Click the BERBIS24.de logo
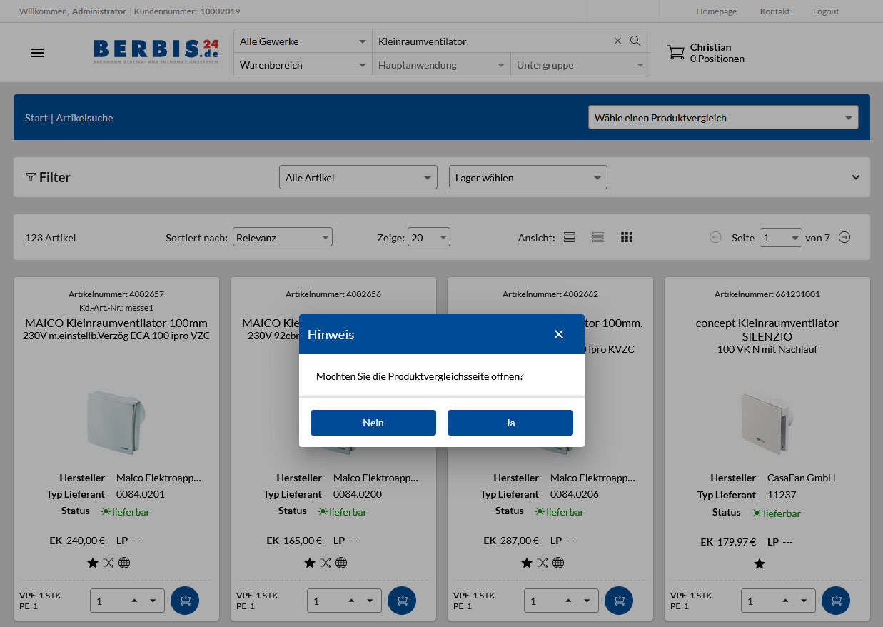The width and height of the screenshot is (883, 627). click(x=156, y=51)
